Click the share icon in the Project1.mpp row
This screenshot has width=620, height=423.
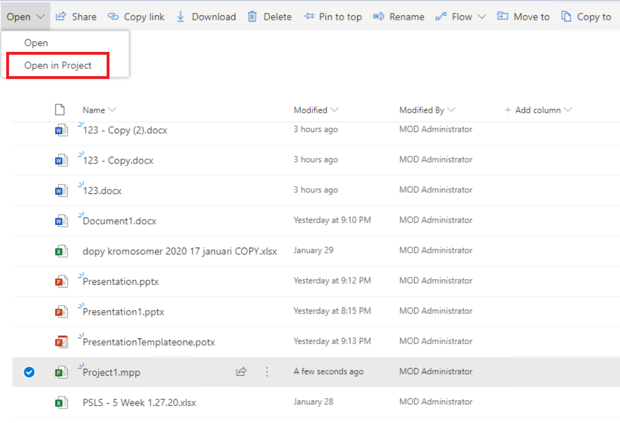coord(241,372)
